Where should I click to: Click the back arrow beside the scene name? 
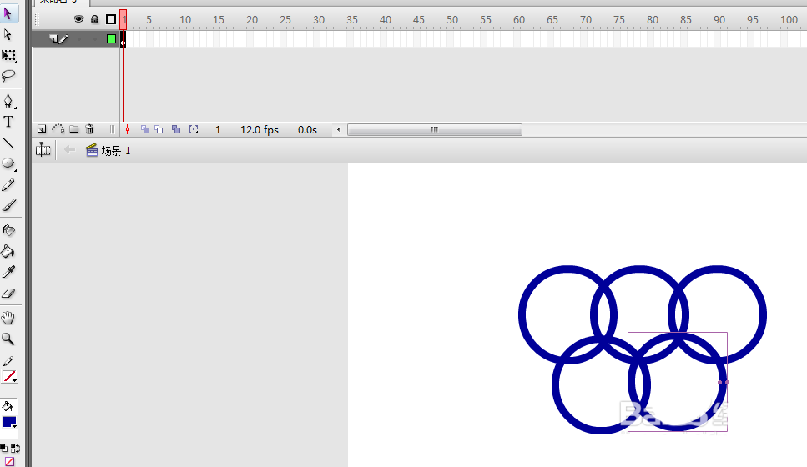coord(69,149)
